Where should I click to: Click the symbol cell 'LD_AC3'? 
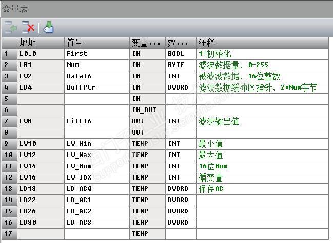97,223
